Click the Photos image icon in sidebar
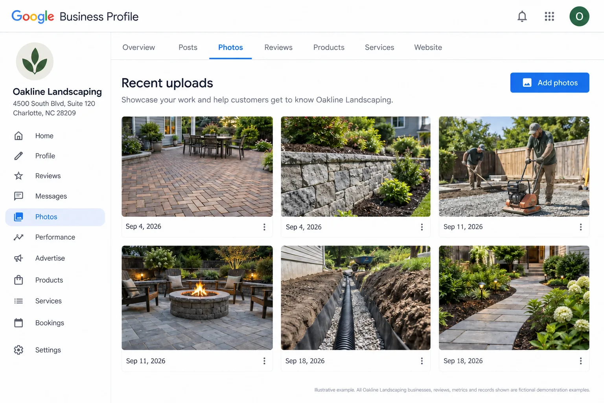Image resolution: width=604 pixels, height=403 pixels. 18,217
